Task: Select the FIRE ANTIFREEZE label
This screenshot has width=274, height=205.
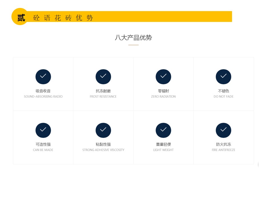Action: click(x=223, y=150)
